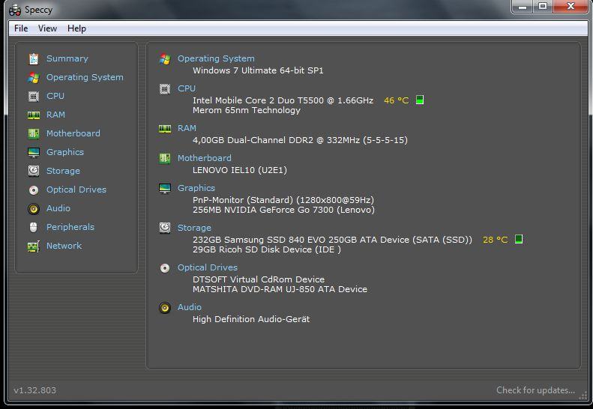Click the Audio speaker icon in sidebar
The width and height of the screenshot is (593, 409).
click(34, 209)
